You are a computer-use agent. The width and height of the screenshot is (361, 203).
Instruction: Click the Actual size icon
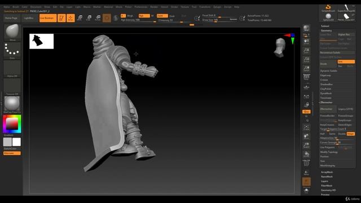306,60
